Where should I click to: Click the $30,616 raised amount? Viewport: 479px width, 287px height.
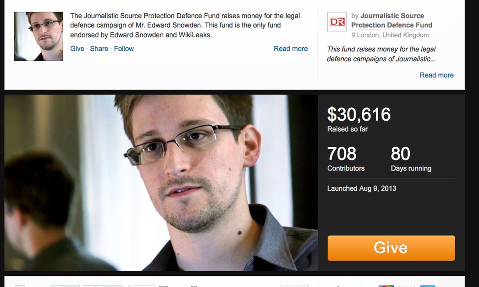point(359,114)
